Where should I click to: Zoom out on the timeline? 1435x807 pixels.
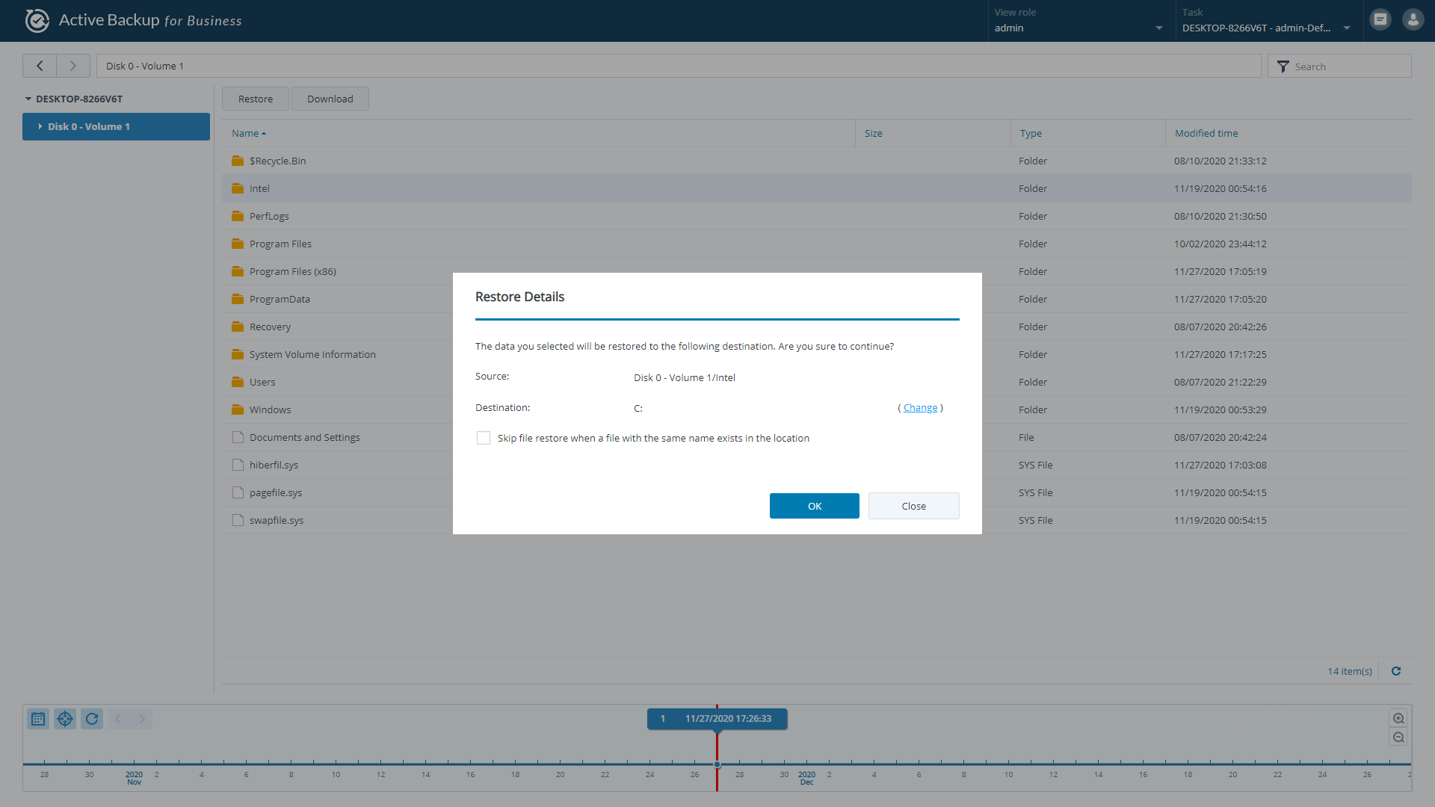coord(1398,738)
